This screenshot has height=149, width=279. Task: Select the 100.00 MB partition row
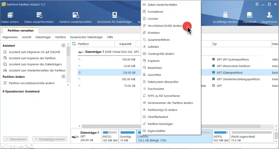pos(110,60)
